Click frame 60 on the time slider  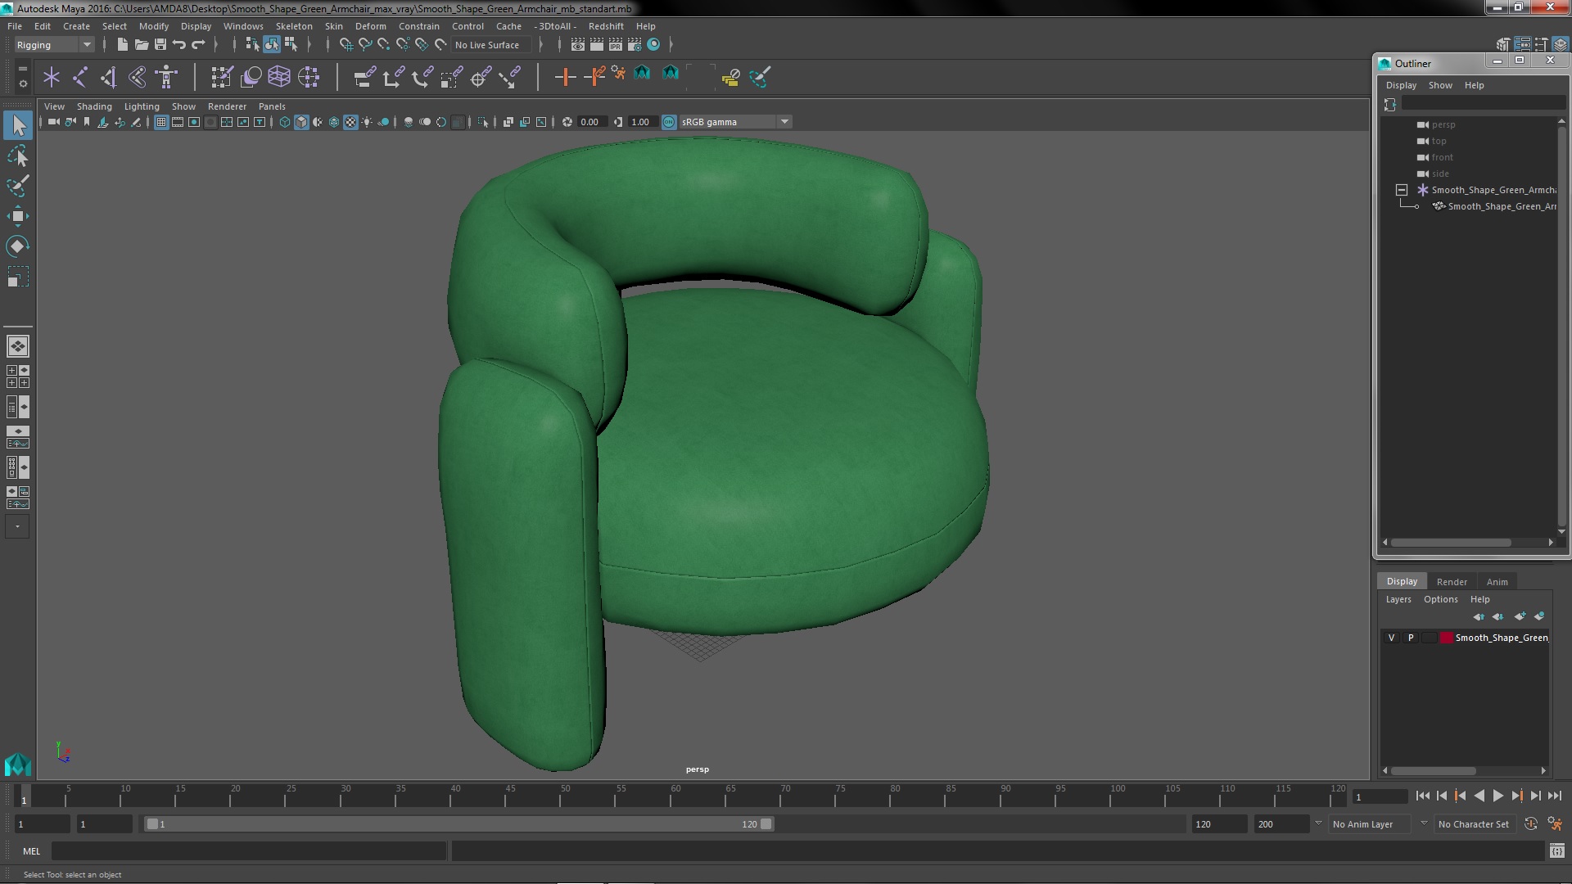[675, 796]
